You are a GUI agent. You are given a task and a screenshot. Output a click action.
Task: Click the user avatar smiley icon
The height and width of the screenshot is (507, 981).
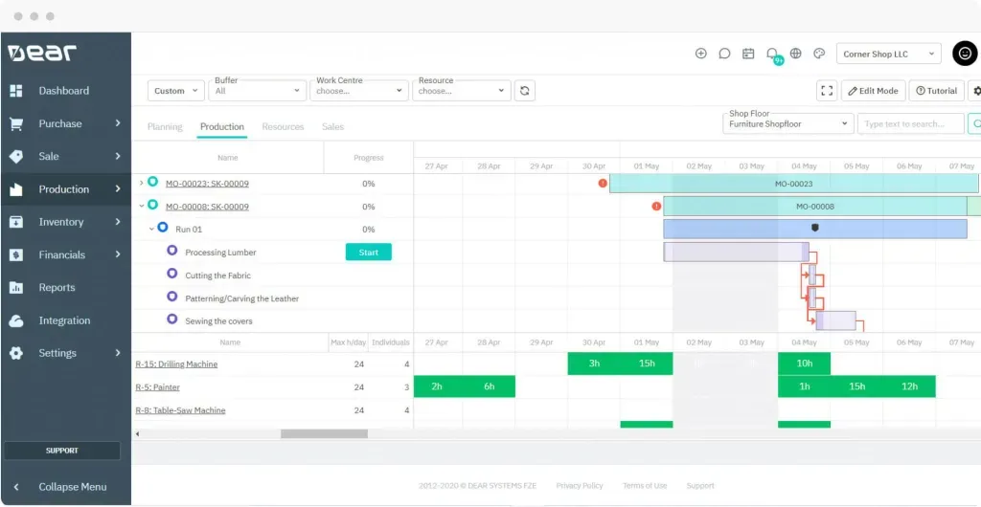click(x=964, y=55)
